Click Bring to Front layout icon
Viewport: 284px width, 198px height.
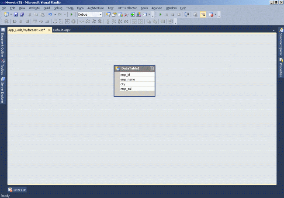(x=149, y=21)
